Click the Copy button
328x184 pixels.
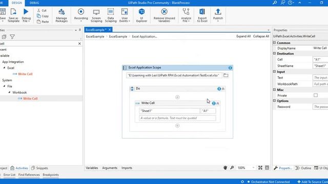click(x=43, y=16)
